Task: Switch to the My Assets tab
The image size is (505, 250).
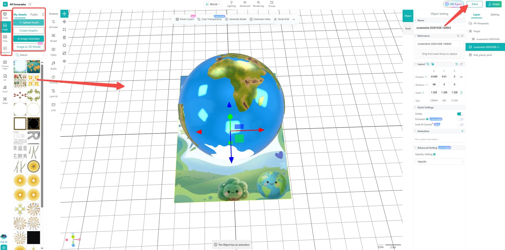Action: coord(20,15)
